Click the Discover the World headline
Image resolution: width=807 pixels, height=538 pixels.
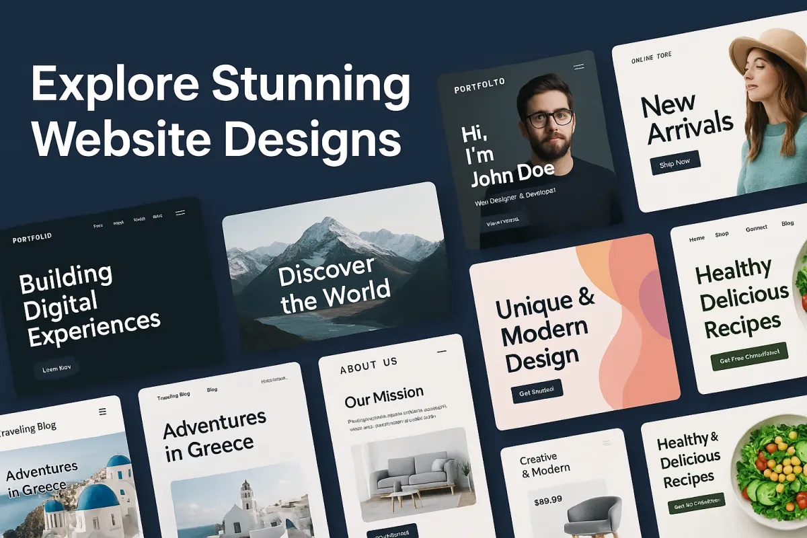334,286
